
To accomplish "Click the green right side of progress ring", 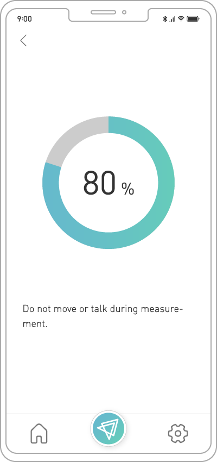I will coord(166,183).
